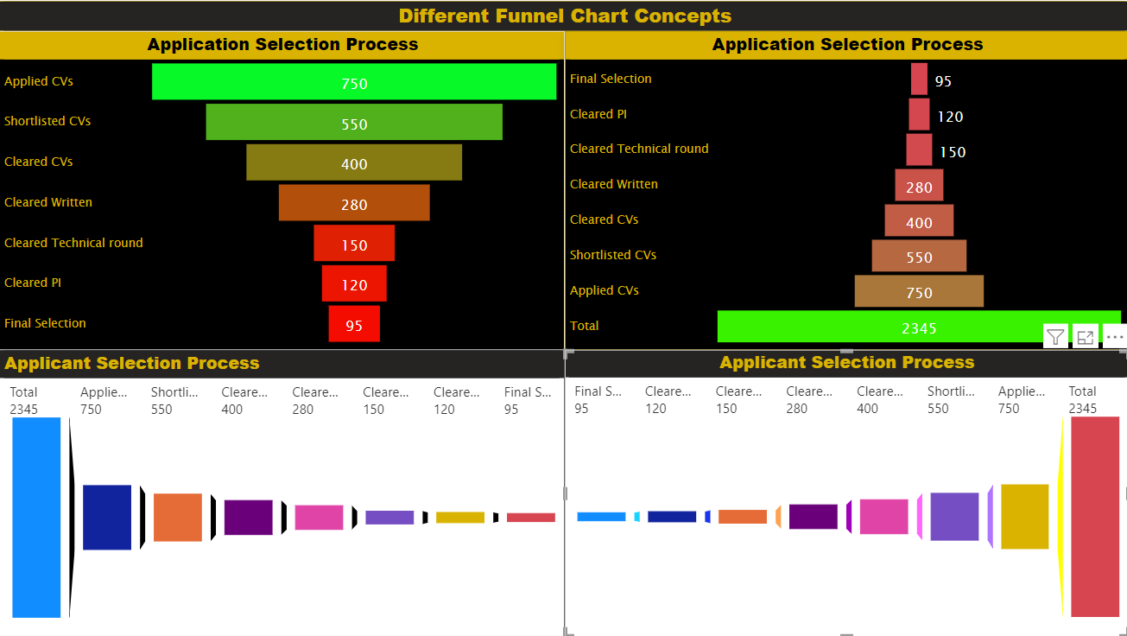Click the 'Different Funnel Chart Concepts' title
This screenshot has height=636, width=1127.
point(565,16)
